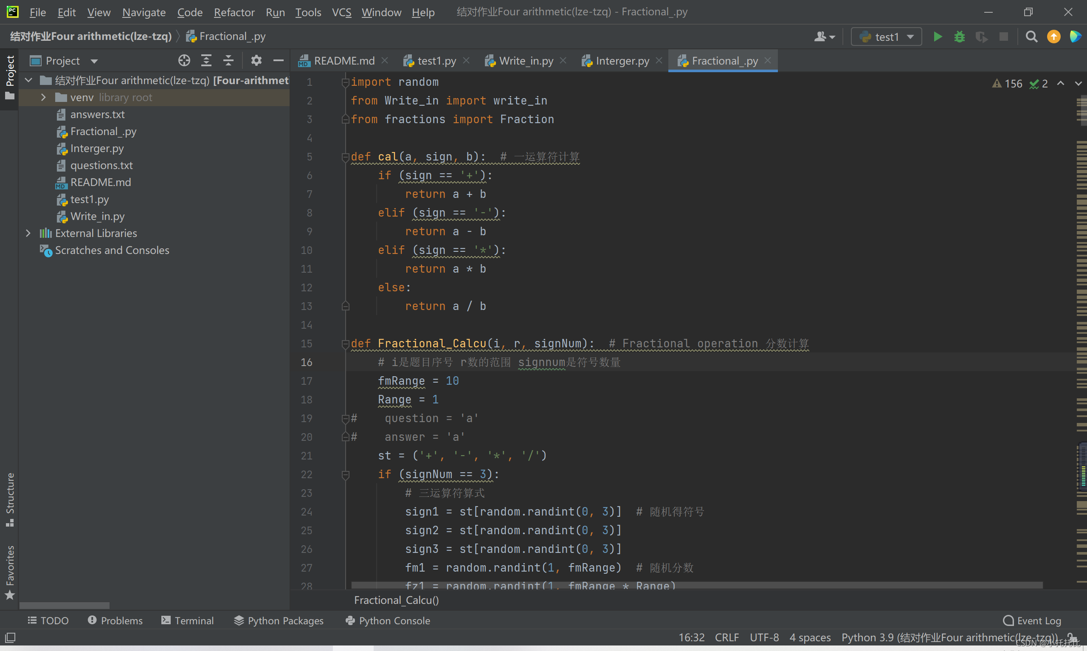Expand all items in Project tree
The image size is (1087, 651).
[x=206, y=61]
